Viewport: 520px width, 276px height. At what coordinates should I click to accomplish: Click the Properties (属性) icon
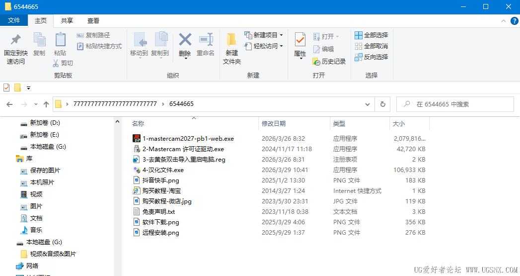pyautogui.click(x=300, y=40)
